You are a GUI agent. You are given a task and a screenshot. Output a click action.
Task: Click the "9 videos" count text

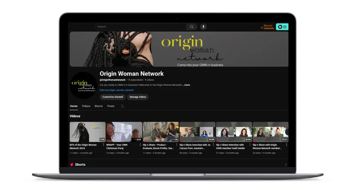pyautogui.click(x=149, y=80)
